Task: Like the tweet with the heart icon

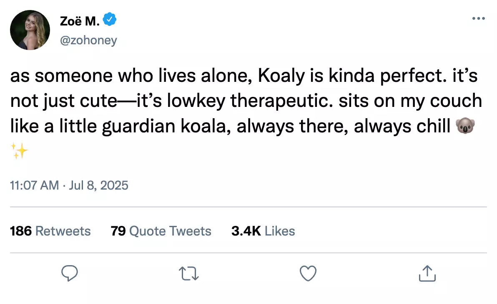Action: 308,274
